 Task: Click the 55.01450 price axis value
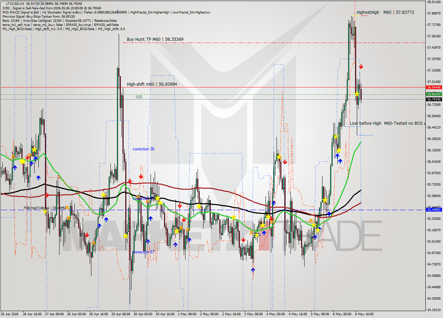click(434, 241)
